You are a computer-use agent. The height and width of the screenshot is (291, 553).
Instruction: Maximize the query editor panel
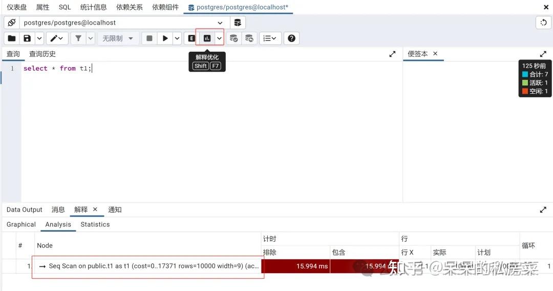pyautogui.click(x=392, y=54)
